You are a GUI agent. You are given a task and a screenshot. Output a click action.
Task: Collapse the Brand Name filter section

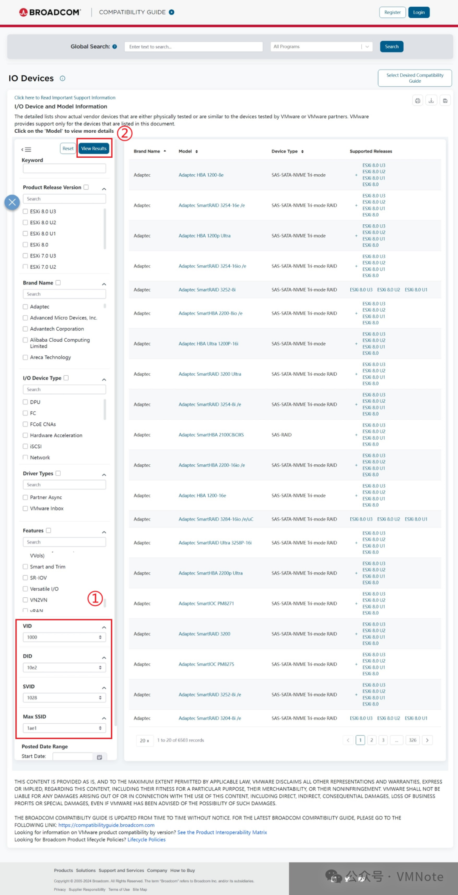[x=104, y=284]
